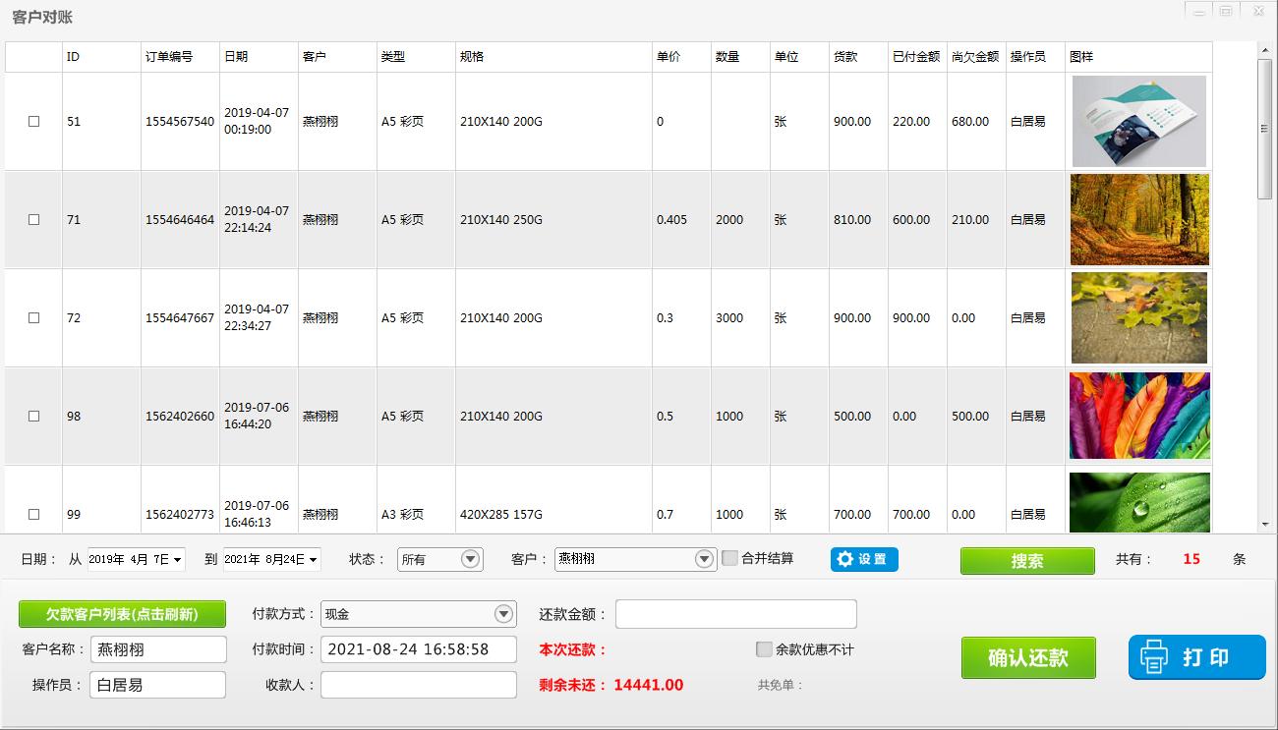Toggle the 余款优惠不计 checkbox

pos(764,649)
